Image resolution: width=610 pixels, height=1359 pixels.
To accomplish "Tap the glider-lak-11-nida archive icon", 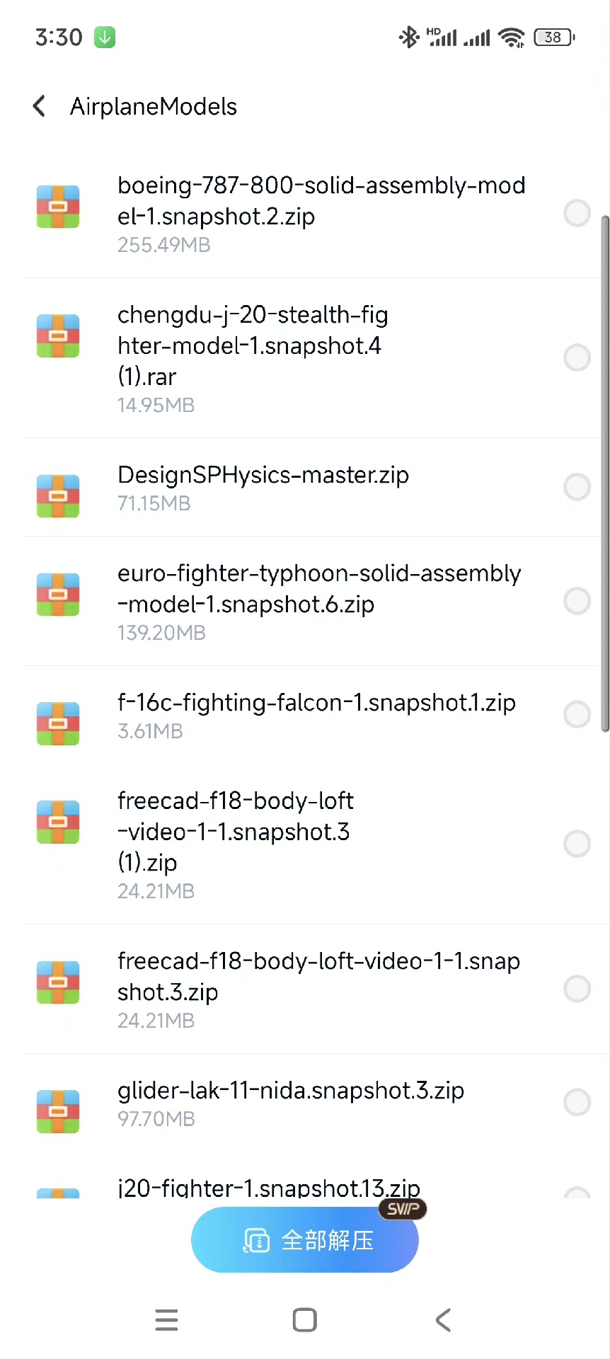I will (58, 1111).
